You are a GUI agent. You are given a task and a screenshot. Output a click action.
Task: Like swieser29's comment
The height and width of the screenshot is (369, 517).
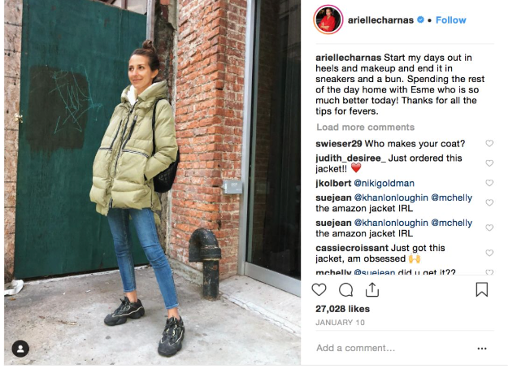point(489,143)
